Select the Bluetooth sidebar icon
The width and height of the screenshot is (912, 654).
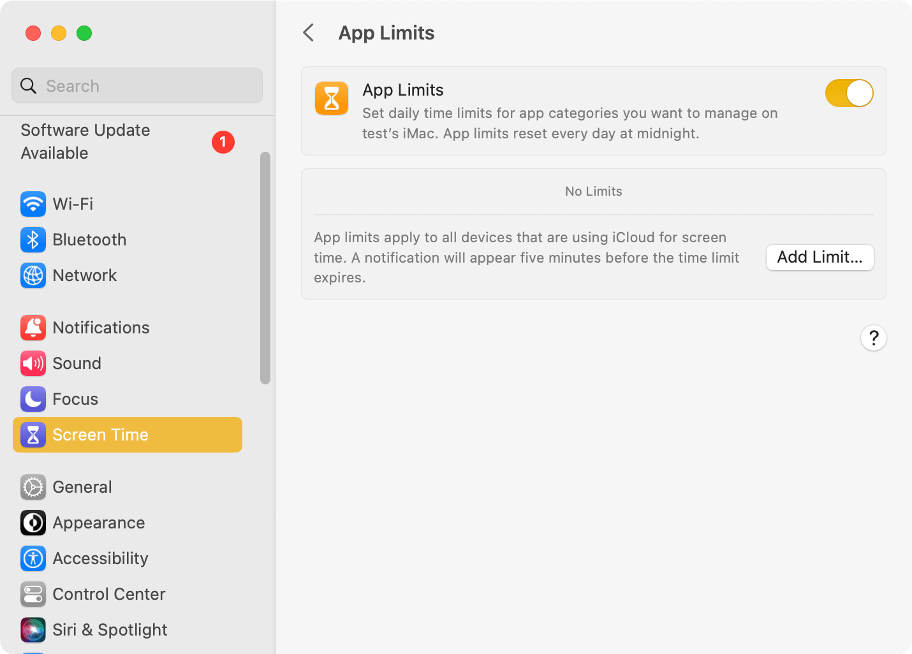coord(33,240)
